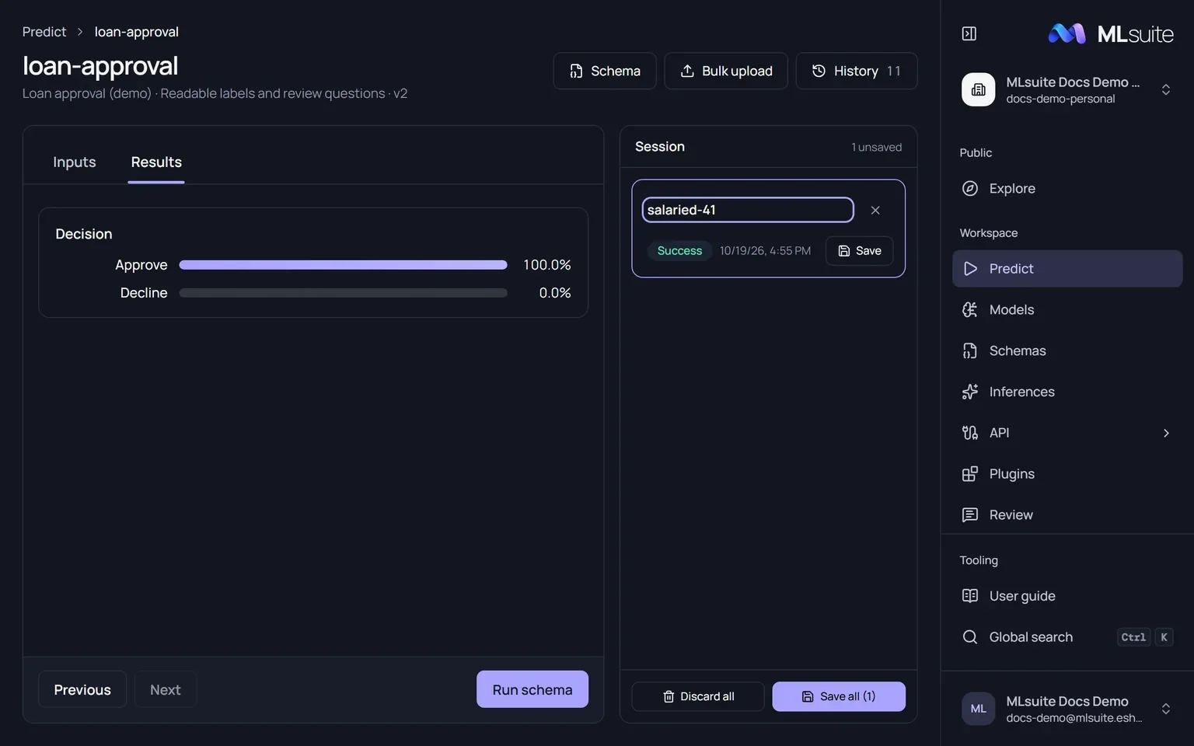Click the Plugins blocks icon
The width and height of the screenshot is (1194, 746).
(969, 474)
